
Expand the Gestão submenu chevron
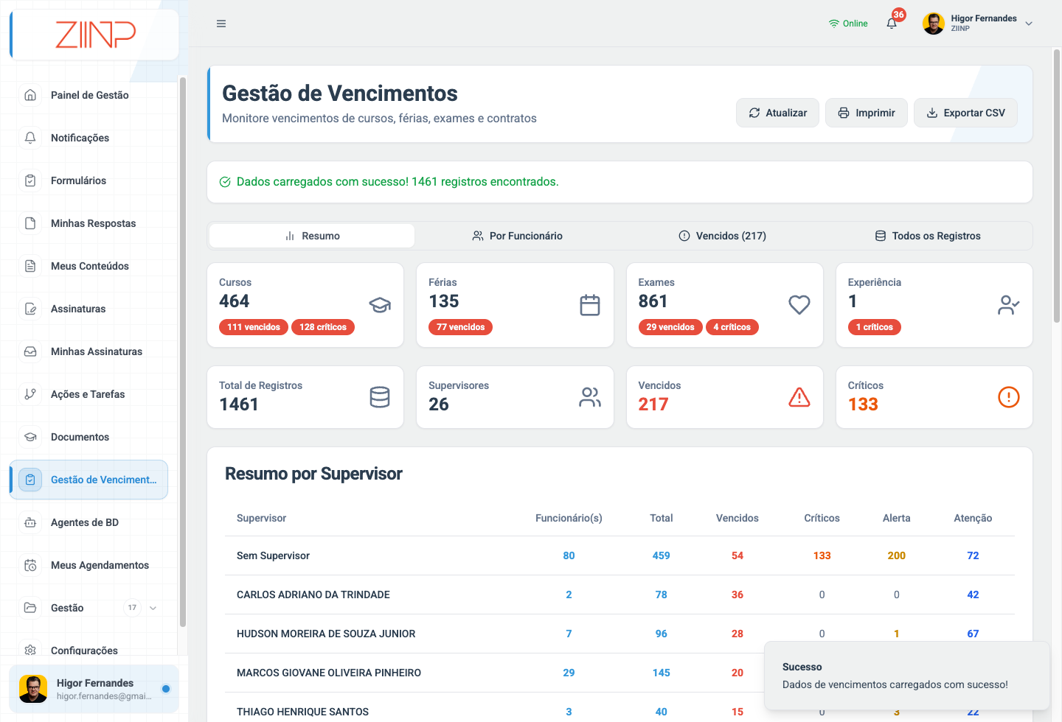[x=153, y=608]
